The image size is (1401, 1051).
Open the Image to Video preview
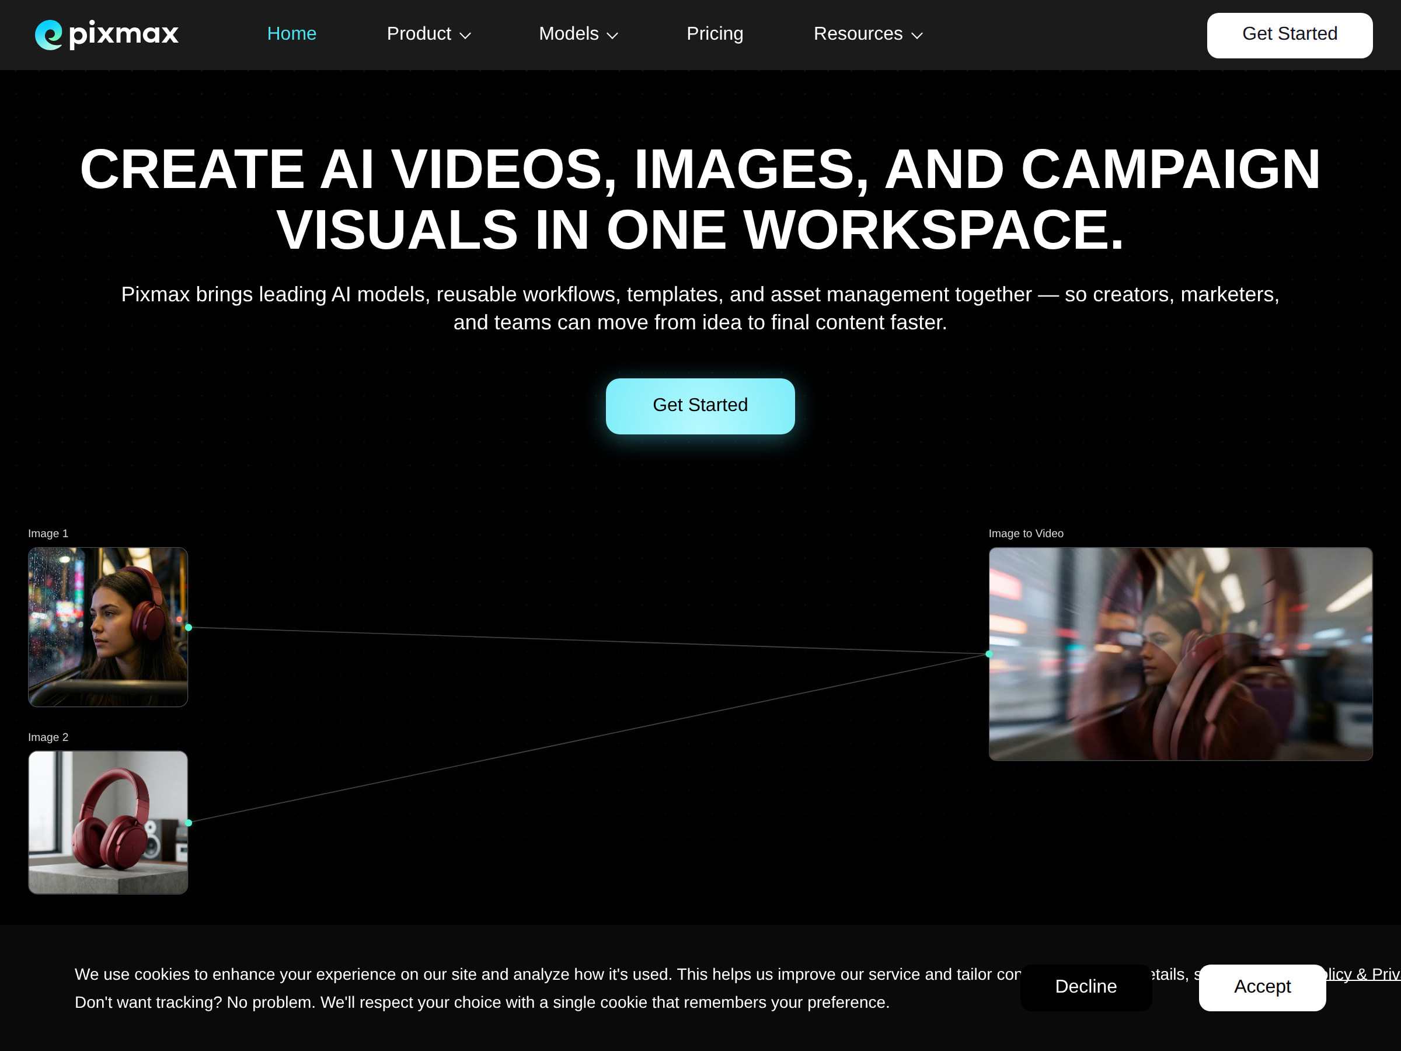[x=1180, y=654]
